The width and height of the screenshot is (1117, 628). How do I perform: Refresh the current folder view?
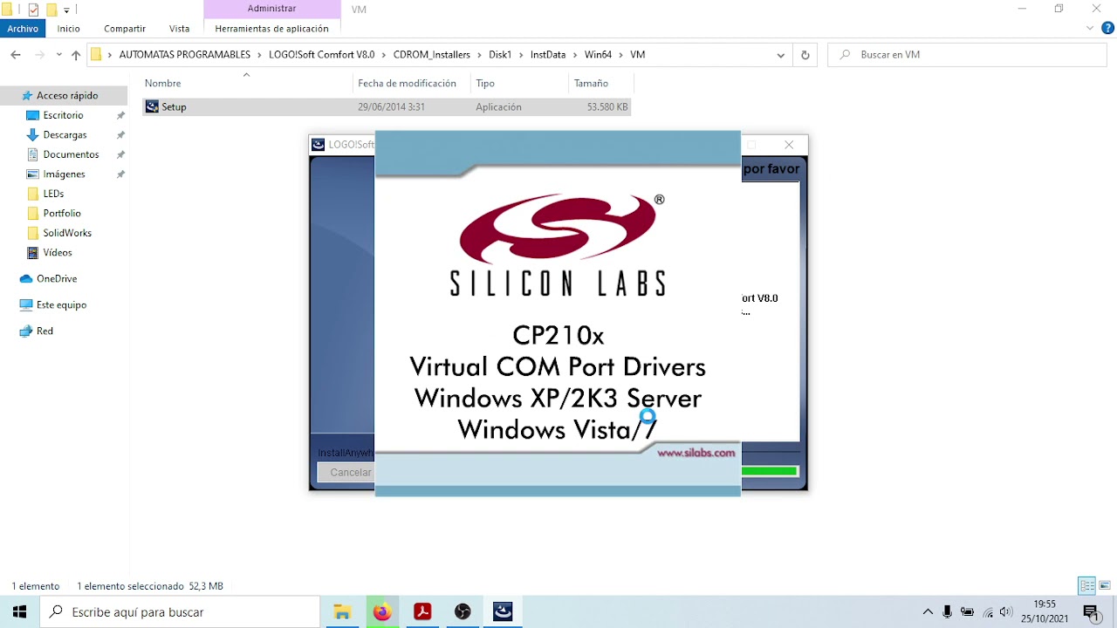tap(805, 54)
